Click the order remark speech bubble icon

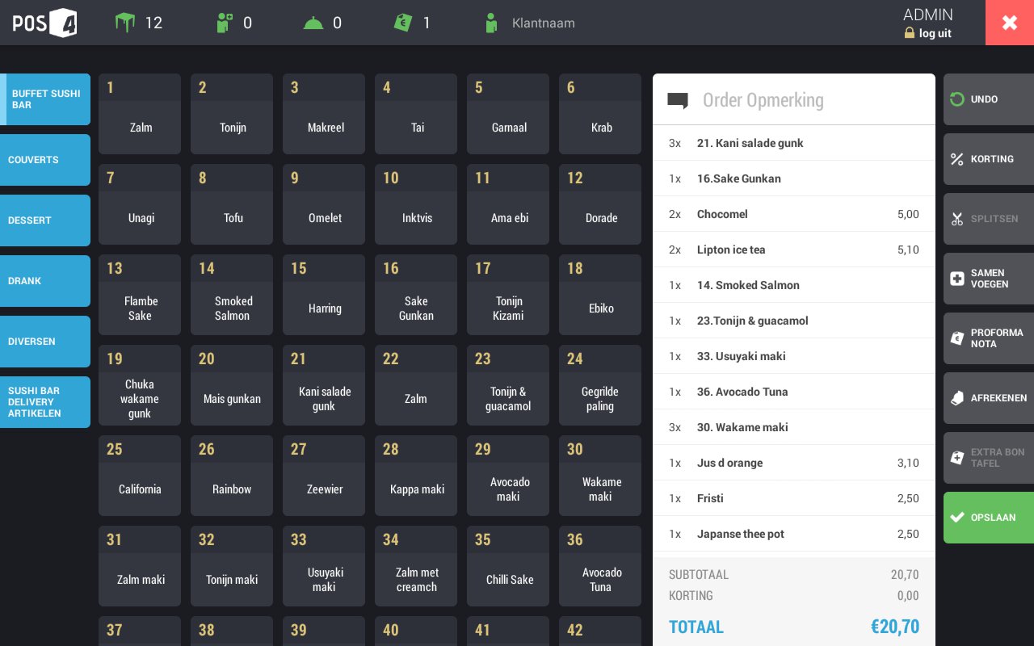point(678,100)
